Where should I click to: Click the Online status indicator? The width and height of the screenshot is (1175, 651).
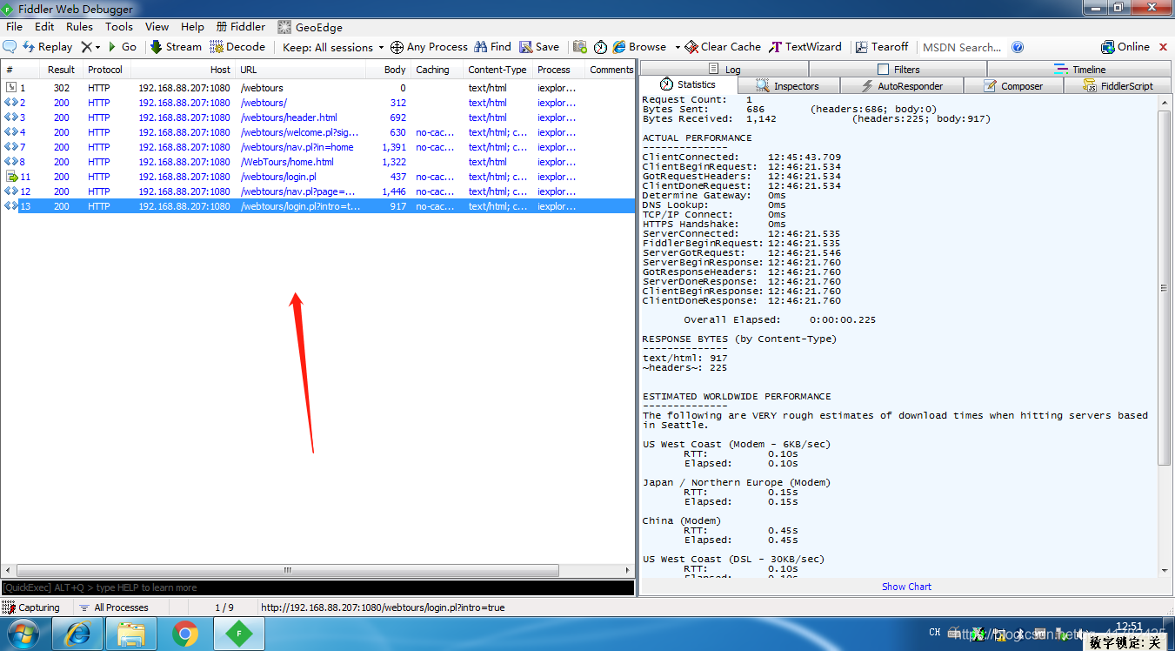click(x=1125, y=47)
